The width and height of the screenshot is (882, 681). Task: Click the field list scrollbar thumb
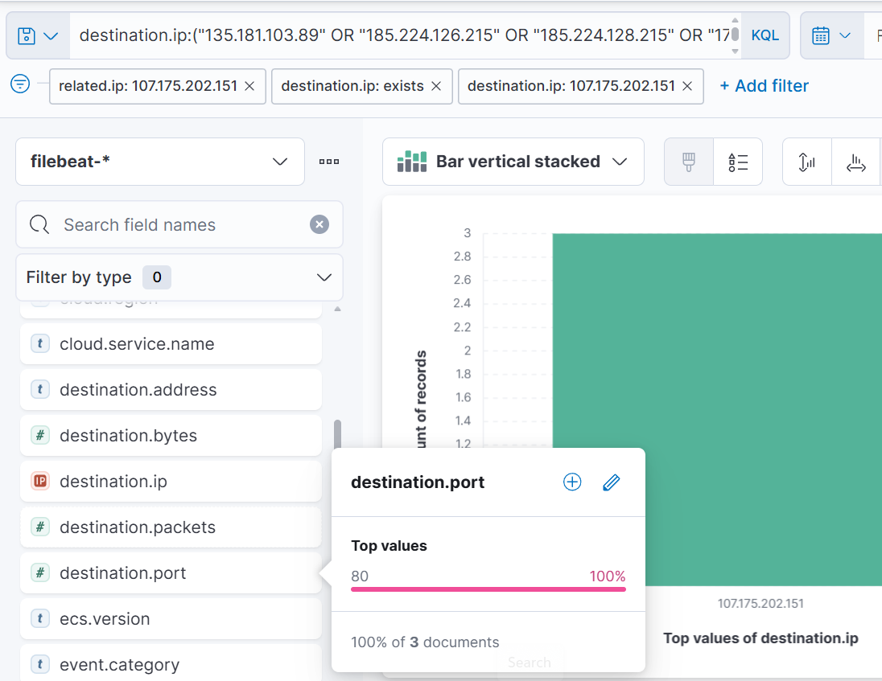pos(337,434)
